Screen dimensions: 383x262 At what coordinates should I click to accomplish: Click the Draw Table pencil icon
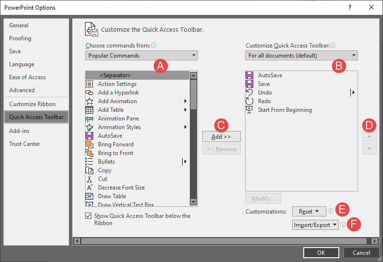tap(89, 196)
